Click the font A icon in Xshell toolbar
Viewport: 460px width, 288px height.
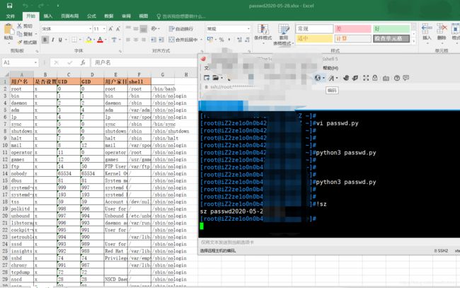tap(331, 78)
